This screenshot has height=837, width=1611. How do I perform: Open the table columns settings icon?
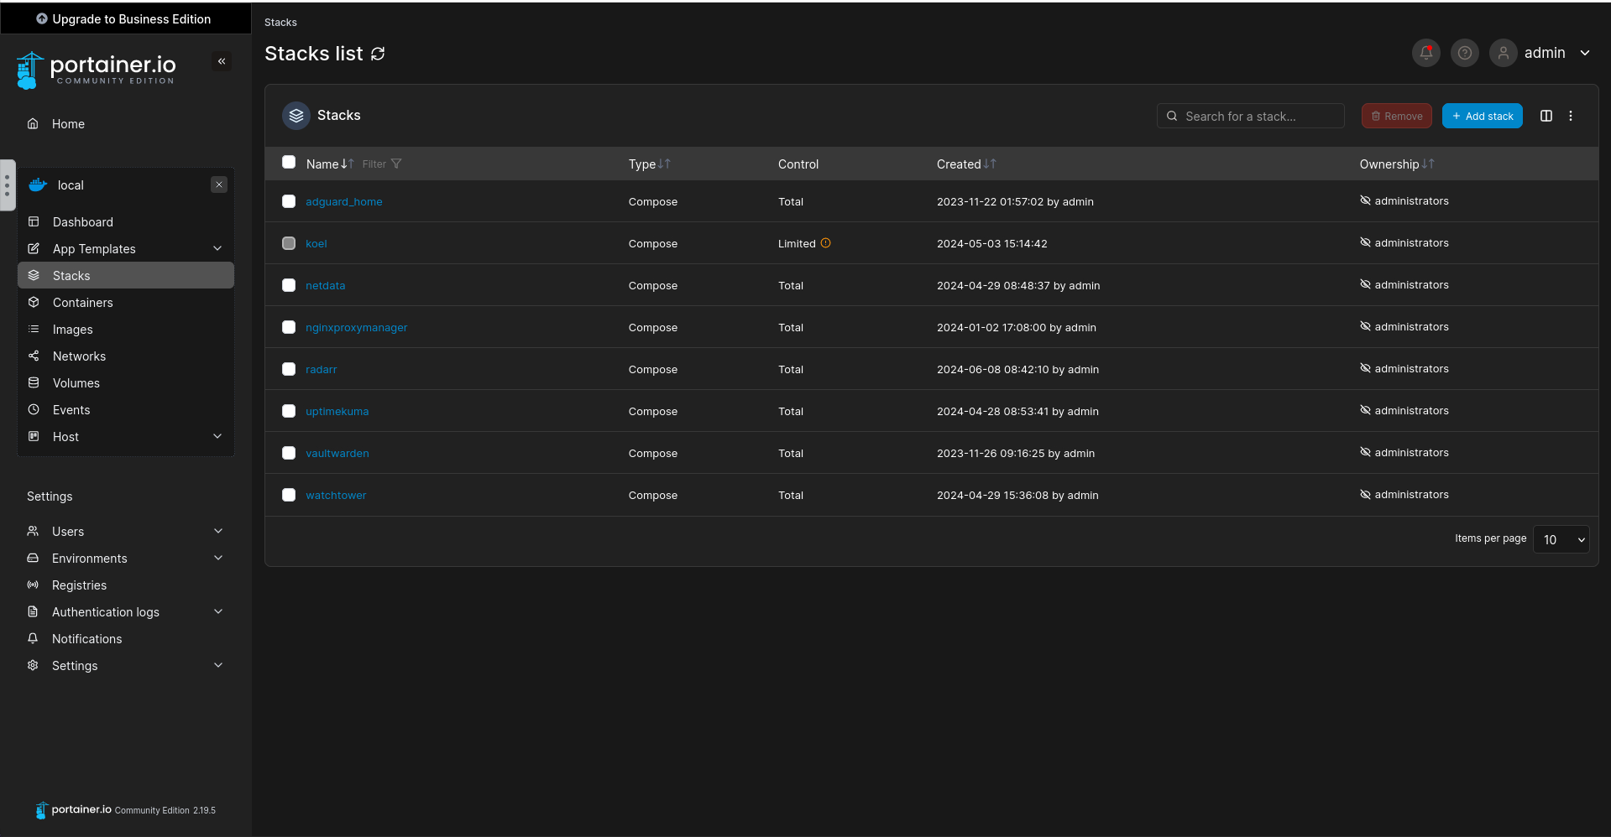pos(1546,116)
